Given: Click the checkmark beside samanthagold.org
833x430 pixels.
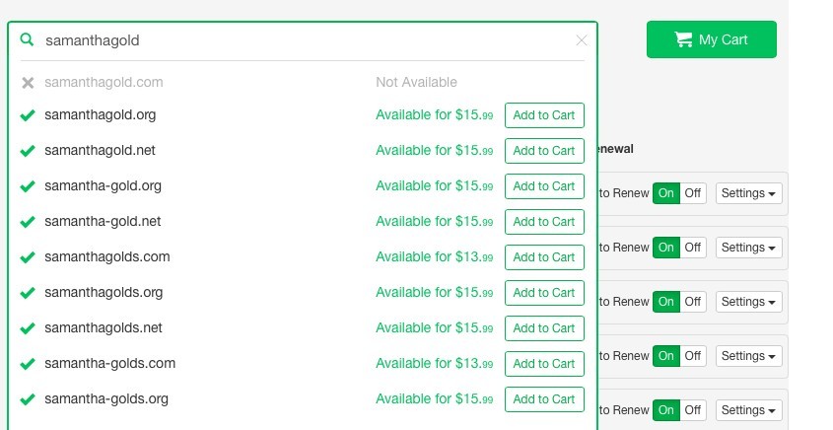Looking at the screenshot, I should (28, 115).
